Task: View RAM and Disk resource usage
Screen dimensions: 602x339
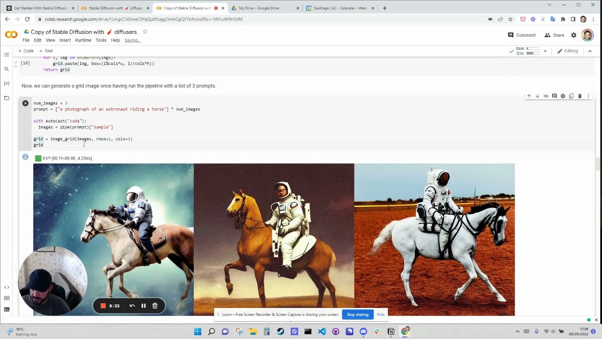Action: pos(527,51)
